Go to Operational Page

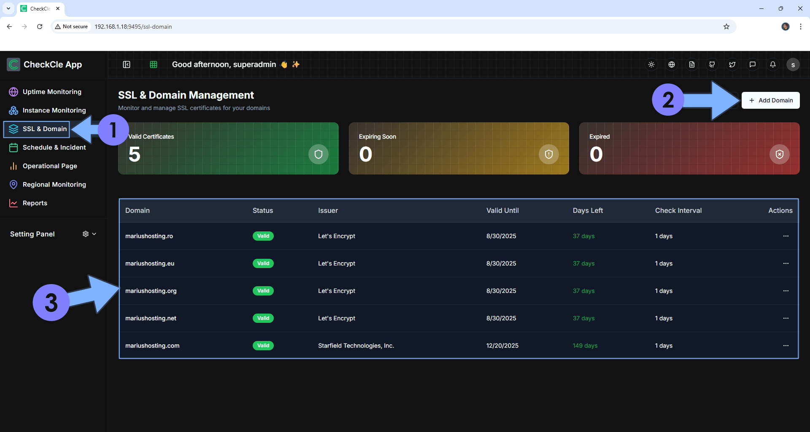point(50,166)
